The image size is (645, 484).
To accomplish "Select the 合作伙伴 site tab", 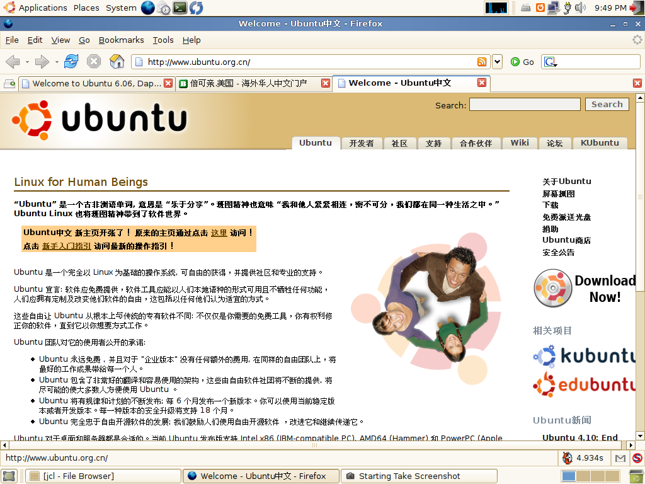I will pyautogui.click(x=476, y=143).
